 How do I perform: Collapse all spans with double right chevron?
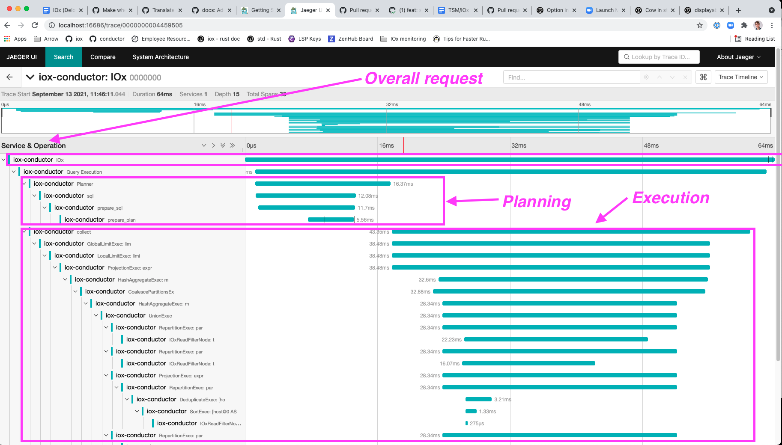pos(232,145)
